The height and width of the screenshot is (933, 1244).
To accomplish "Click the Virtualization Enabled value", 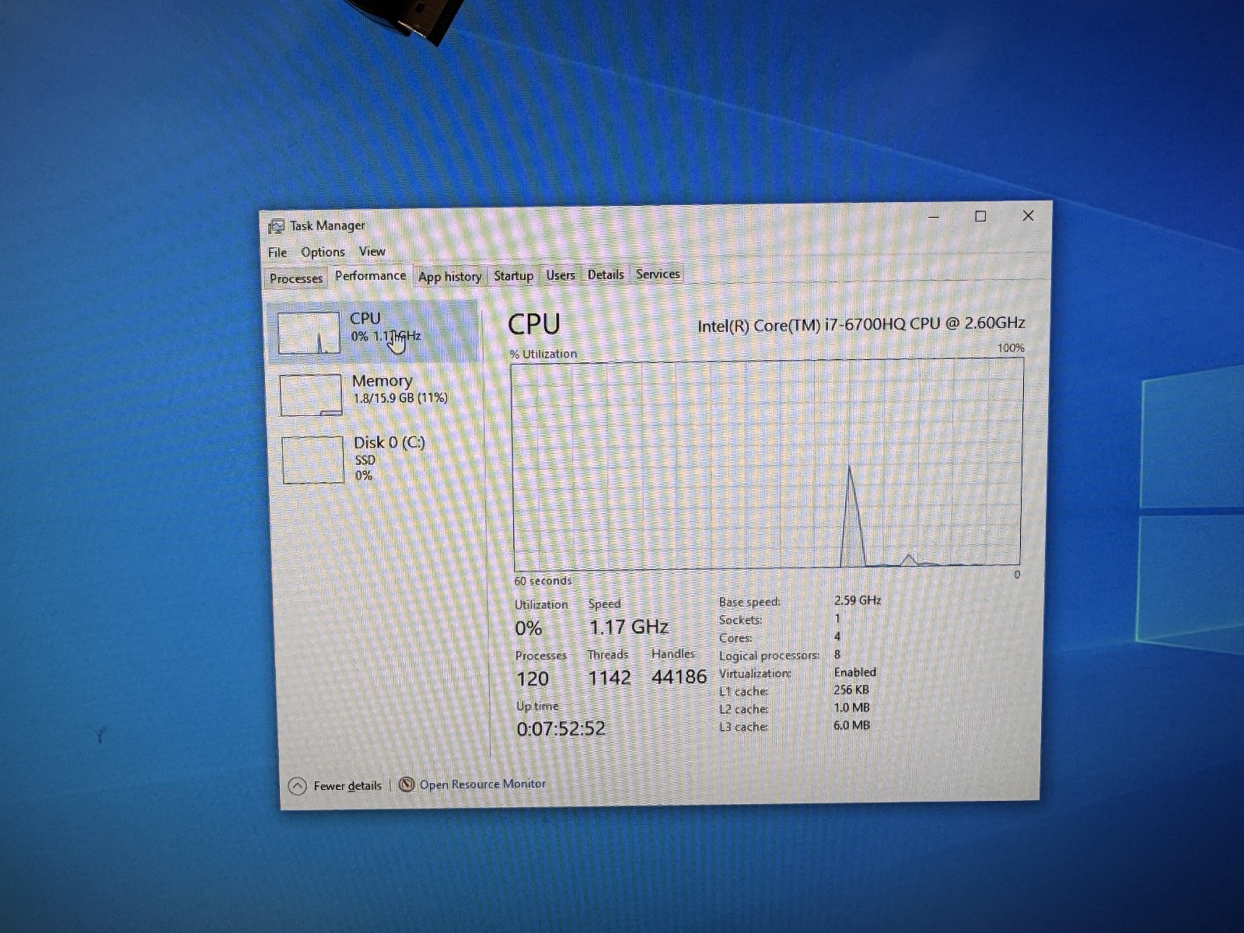I will point(854,672).
